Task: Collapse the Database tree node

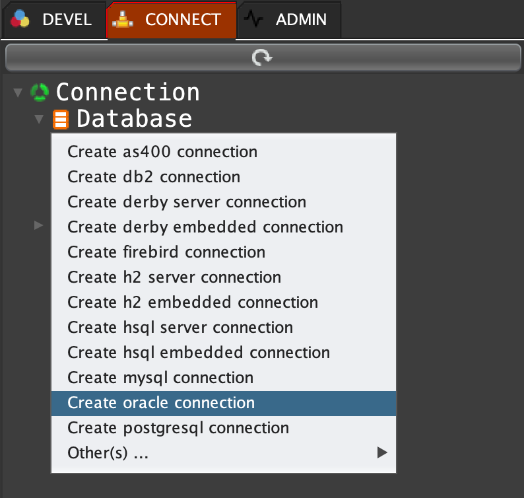Action: pyautogui.click(x=39, y=120)
